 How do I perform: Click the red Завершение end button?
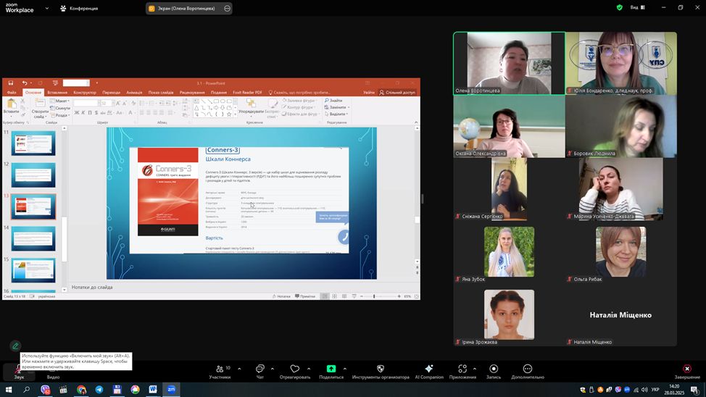[x=687, y=369]
